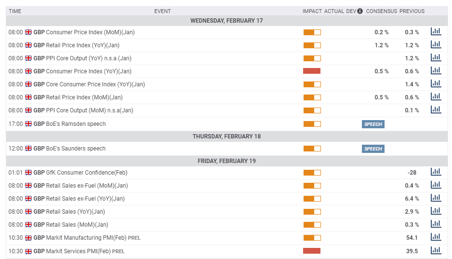Click the DEV info icon in header
The image size is (452, 259).
point(359,11)
